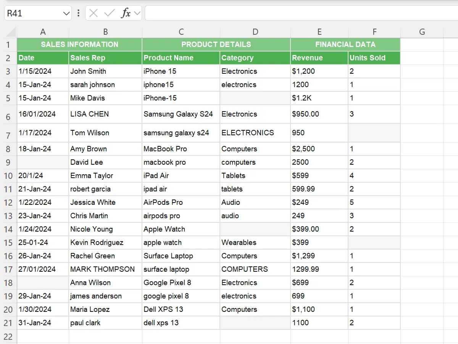This screenshot has width=458, height=344.
Task: Click the iPhone 15 product cell
Action: point(181,71)
